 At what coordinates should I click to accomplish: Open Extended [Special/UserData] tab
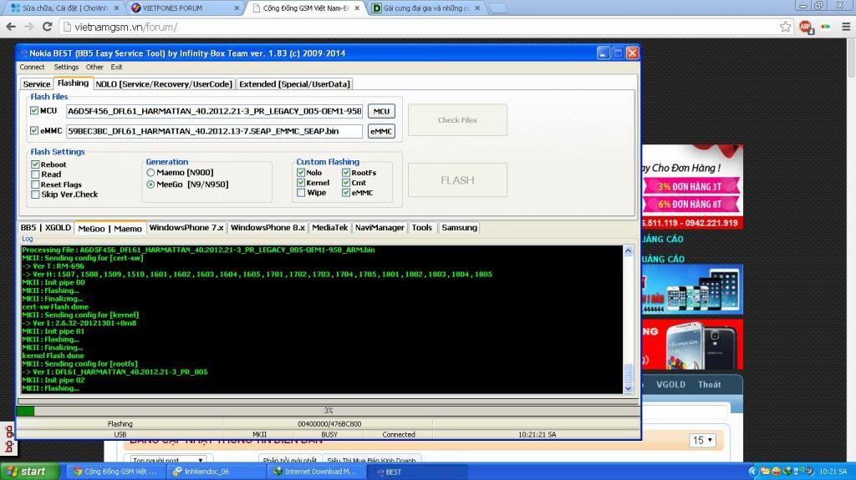[x=295, y=84]
